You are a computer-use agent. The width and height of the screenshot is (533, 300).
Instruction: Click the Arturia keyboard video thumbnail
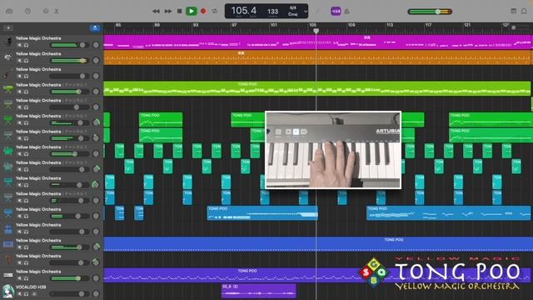pos(333,150)
